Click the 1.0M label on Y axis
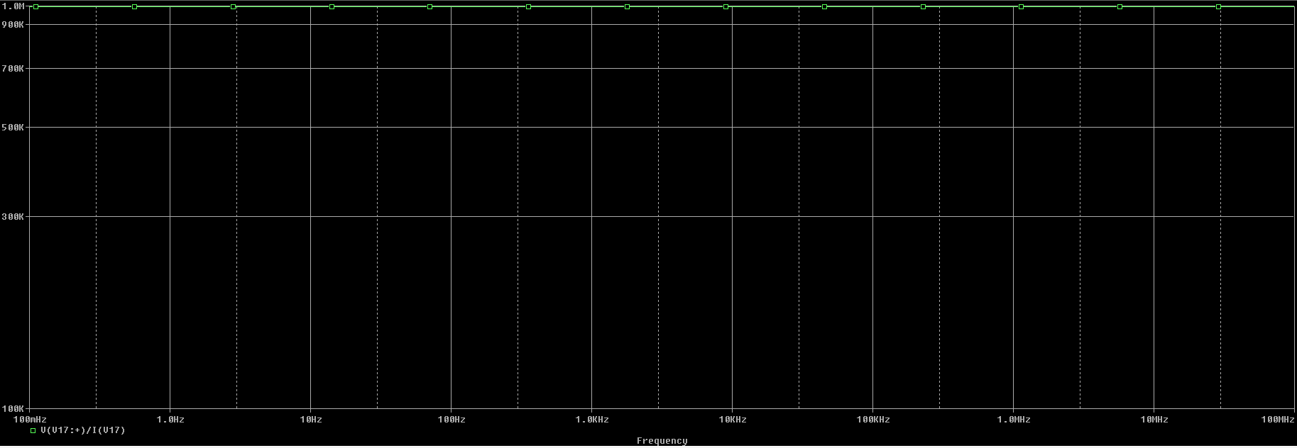 point(13,6)
